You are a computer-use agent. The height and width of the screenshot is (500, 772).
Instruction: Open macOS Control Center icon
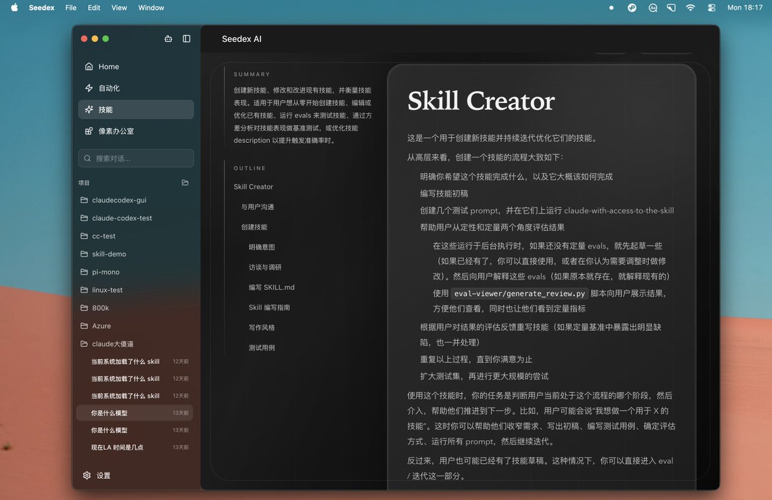pyautogui.click(x=712, y=8)
